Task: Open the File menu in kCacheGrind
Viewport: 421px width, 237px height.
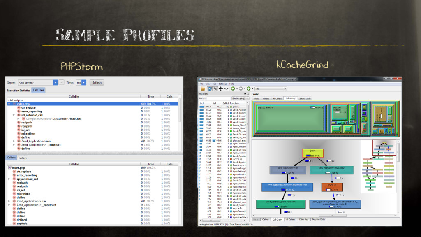Action: 201,84
